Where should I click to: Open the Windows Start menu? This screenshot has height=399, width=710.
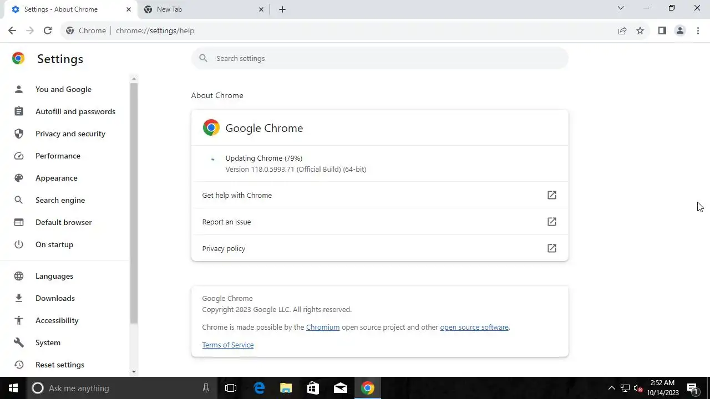click(13, 388)
